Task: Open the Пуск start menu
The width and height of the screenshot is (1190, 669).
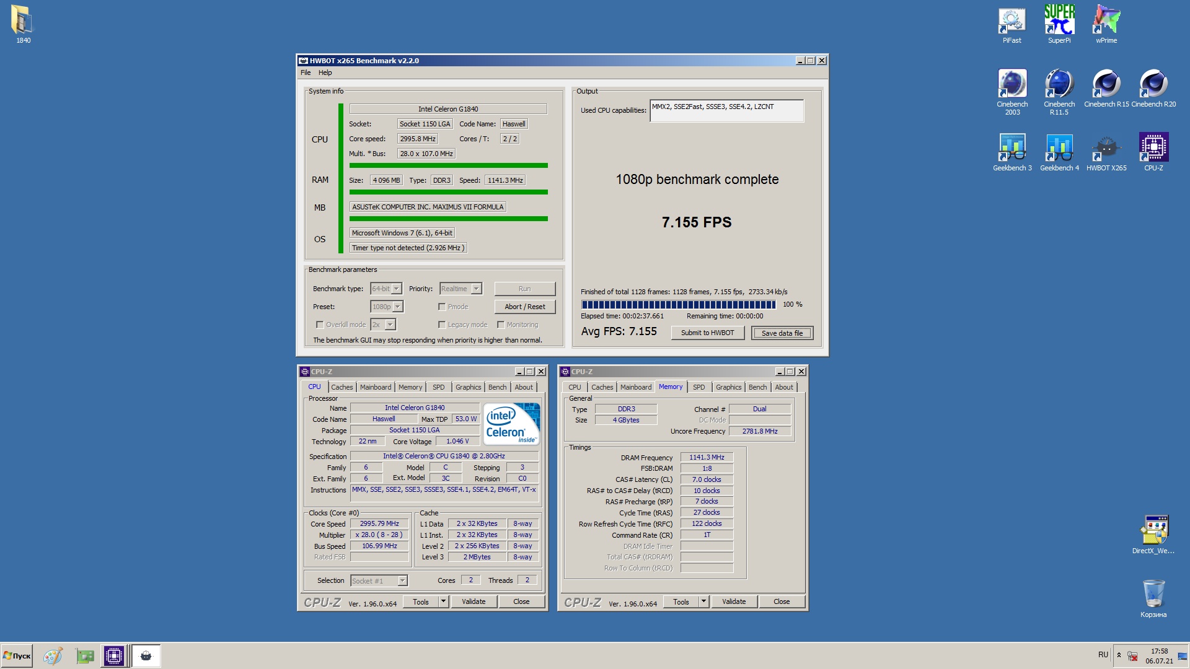Action: pos(17,656)
